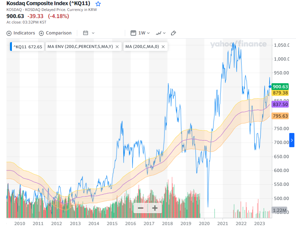
Task: Click the 700.00 y-axis label
Action: click(281, 142)
